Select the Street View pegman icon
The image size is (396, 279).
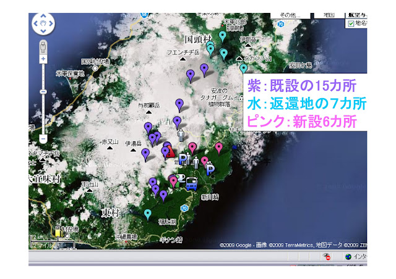pos(43,47)
